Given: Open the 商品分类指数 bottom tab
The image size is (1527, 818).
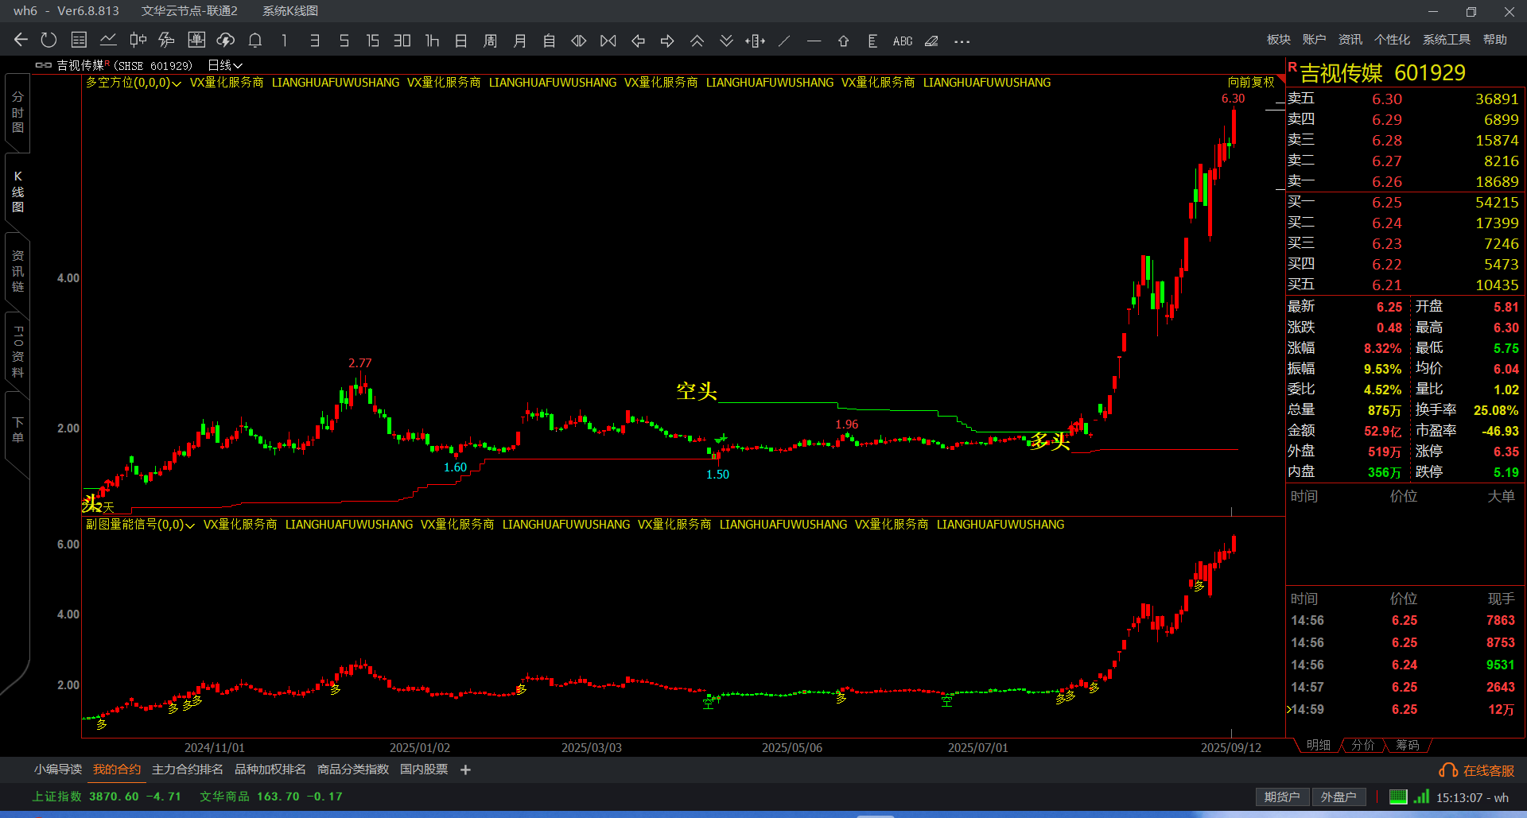Looking at the screenshot, I should [353, 769].
